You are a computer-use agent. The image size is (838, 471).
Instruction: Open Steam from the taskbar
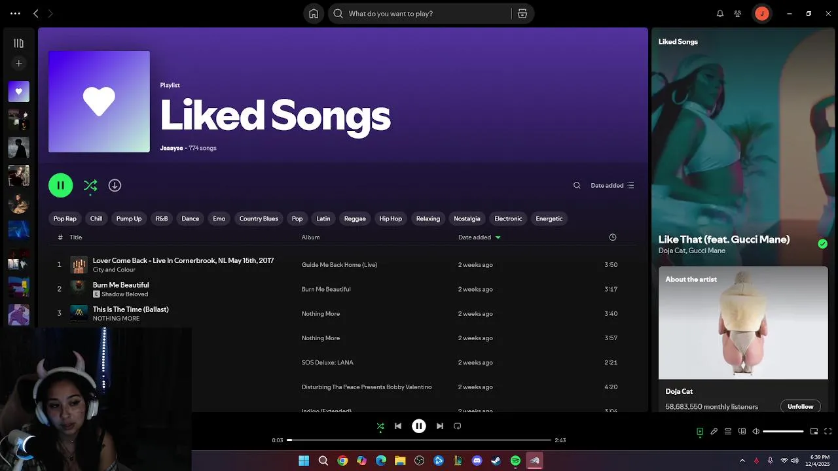point(496,461)
